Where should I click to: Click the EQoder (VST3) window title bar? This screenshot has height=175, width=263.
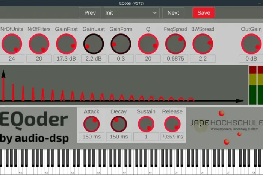click(x=131, y=3)
